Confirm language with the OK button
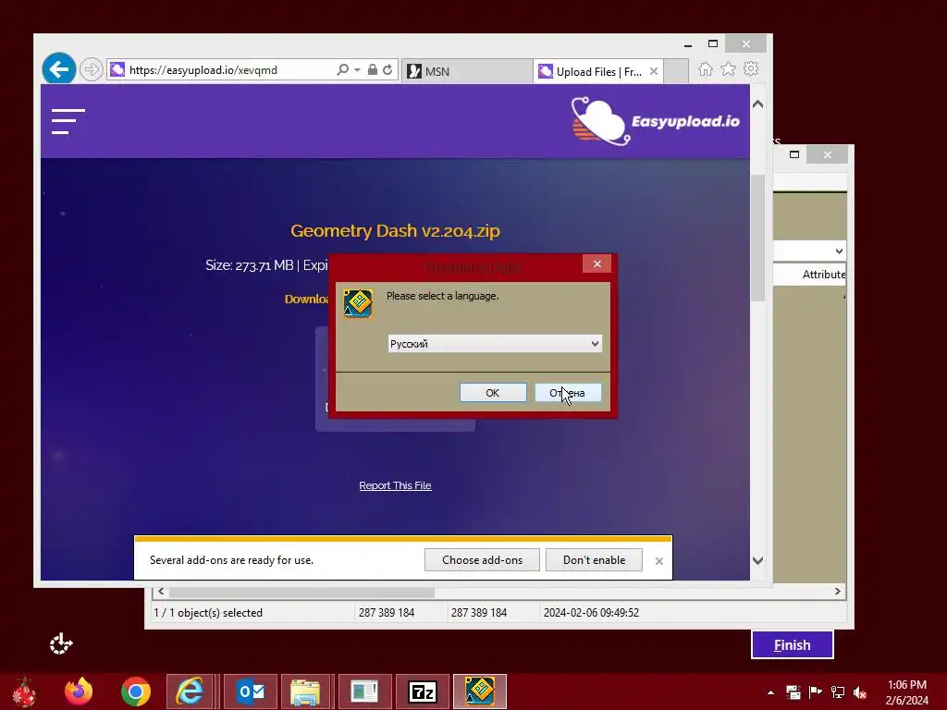 coord(493,392)
